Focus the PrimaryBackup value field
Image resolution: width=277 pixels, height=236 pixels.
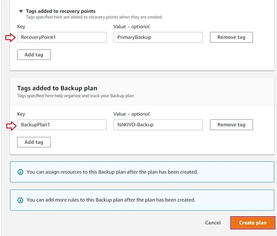pos(158,37)
